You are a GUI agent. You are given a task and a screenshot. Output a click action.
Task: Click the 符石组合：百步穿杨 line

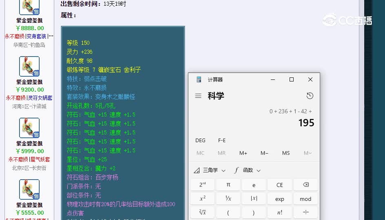[x=92, y=177]
